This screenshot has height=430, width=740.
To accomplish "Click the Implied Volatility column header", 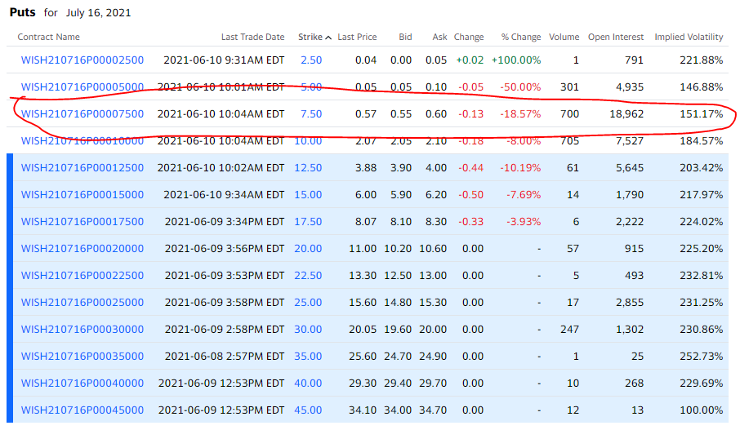I will [x=689, y=37].
